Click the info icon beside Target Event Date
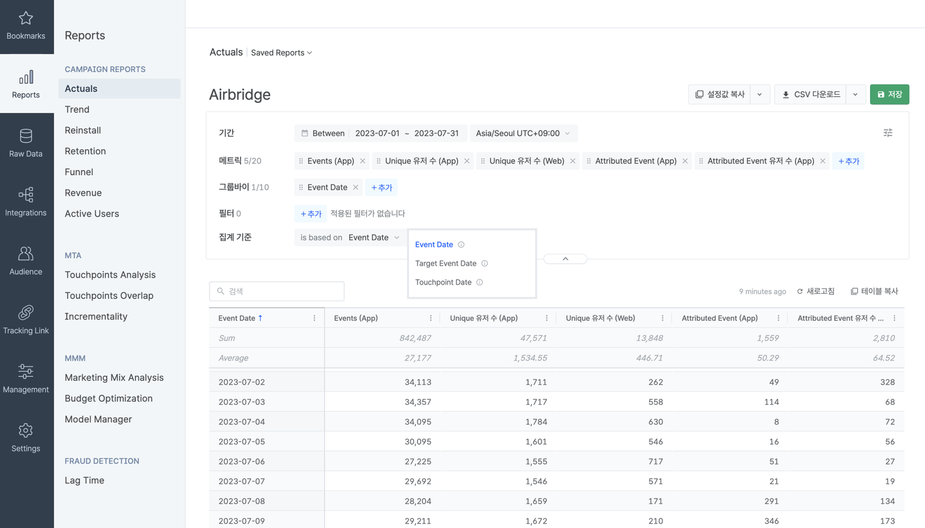Viewport: 925px width, 528px height. click(485, 263)
